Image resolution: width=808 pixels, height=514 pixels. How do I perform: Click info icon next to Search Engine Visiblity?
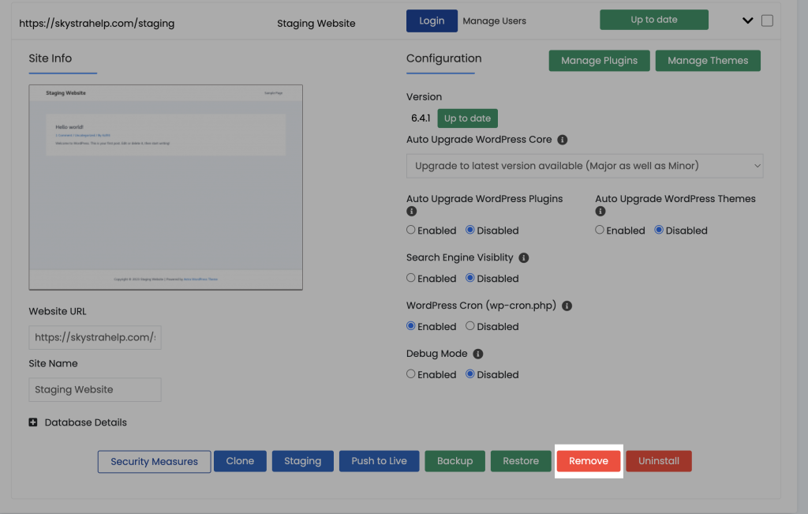(524, 258)
